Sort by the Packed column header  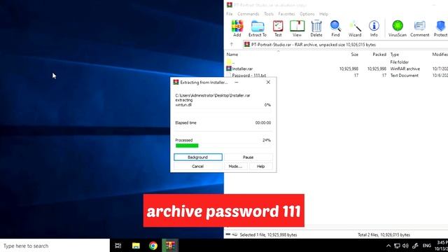[379, 55]
